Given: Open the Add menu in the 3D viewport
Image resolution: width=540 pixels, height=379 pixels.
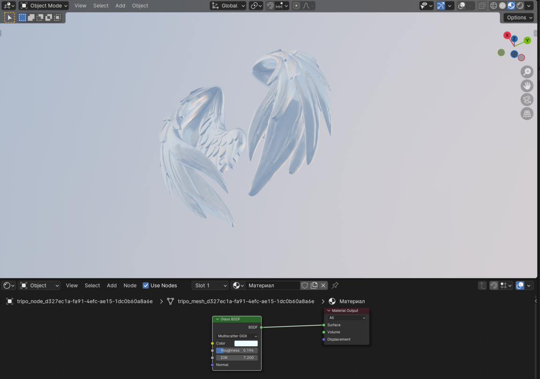Looking at the screenshot, I should [120, 6].
